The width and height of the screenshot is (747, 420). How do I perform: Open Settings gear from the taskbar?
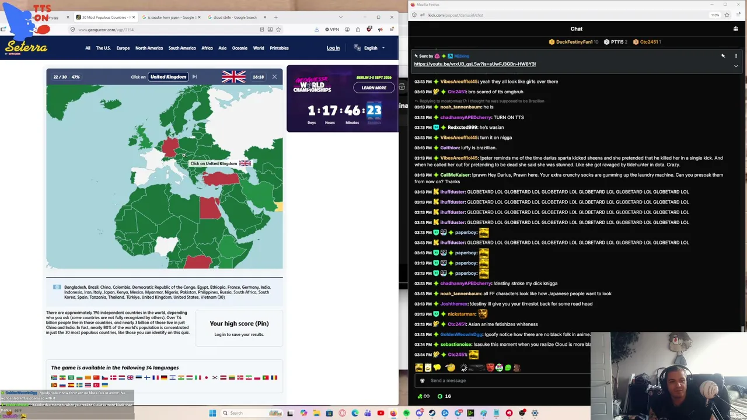[535, 413]
